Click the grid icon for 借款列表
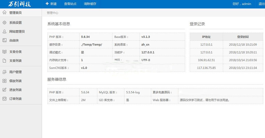This screenshot has width=265, height=138. coord(4,81)
